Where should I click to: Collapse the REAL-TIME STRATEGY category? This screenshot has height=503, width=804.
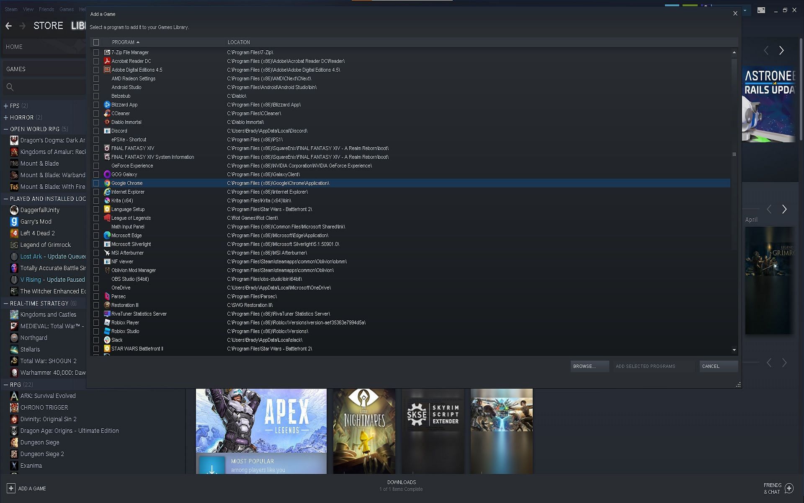[x=6, y=303]
